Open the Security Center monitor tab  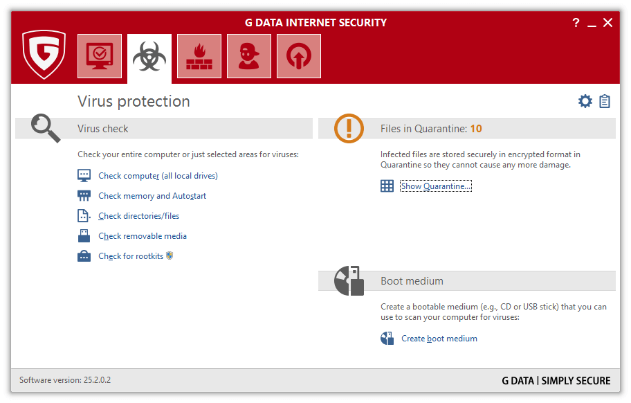coord(100,56)
